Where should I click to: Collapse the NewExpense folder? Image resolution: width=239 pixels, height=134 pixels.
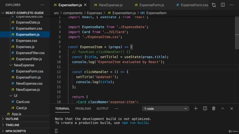pos(24,65)
